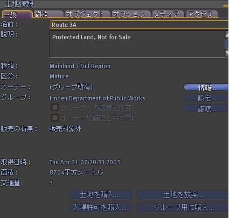Click the 販売対象外 sale status text
Image resolution: width=229 pixels, height=218 pixels.
click(65, 129)
